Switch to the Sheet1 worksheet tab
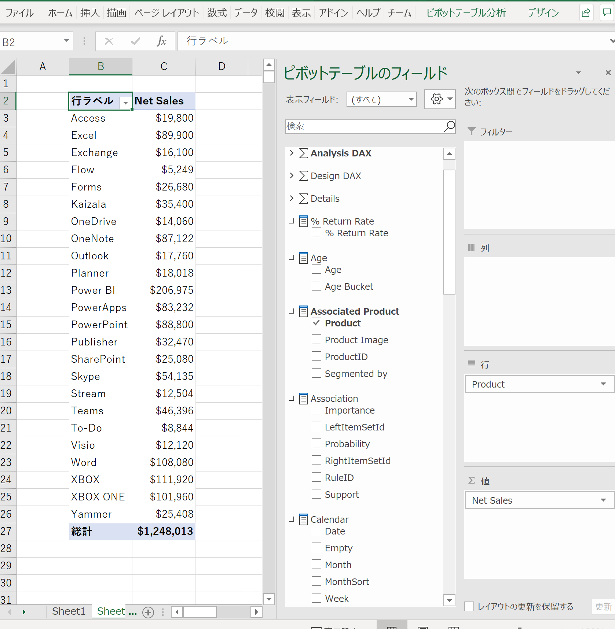This screenshot has height=629, width=615. (69, 611)
